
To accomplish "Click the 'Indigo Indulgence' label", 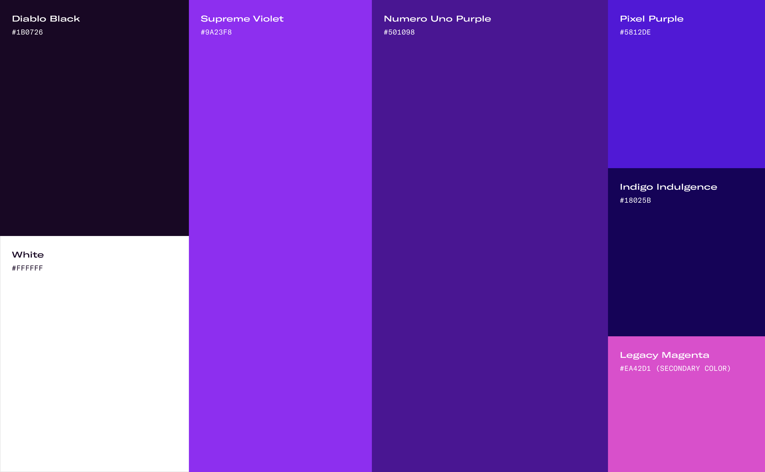I will pos(668,187).
